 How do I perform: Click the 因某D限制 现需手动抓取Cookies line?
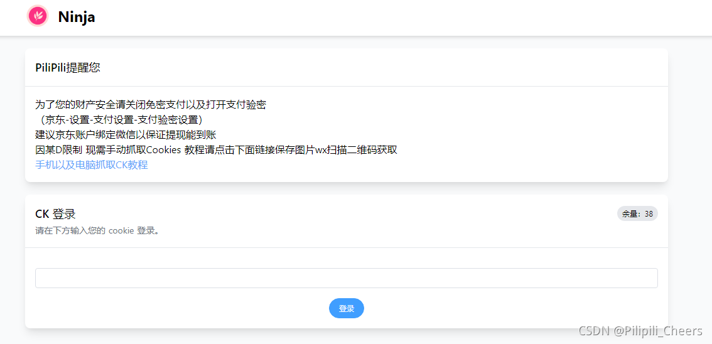point(217,150)
